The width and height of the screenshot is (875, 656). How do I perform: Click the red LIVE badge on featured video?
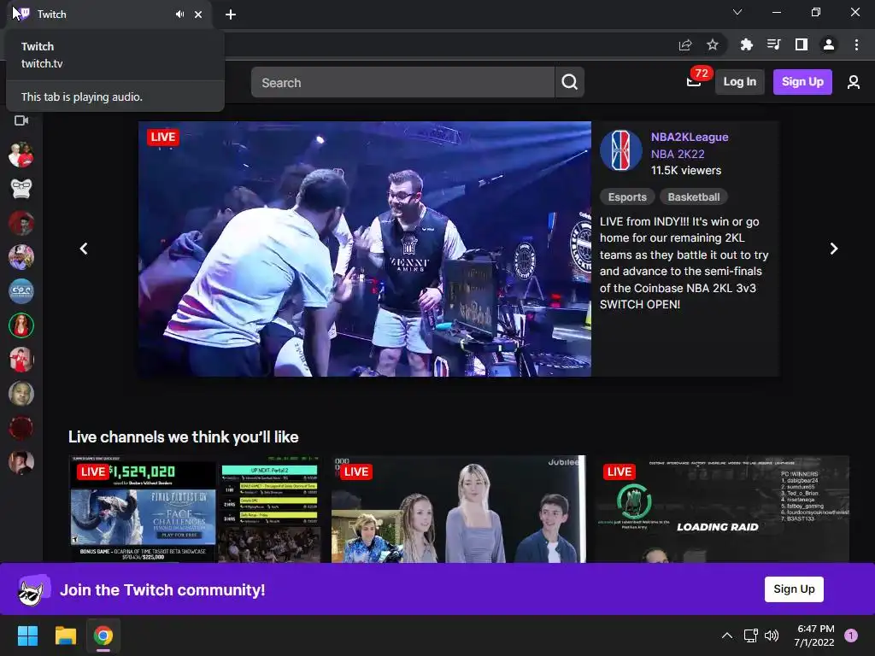pos(163,138)
